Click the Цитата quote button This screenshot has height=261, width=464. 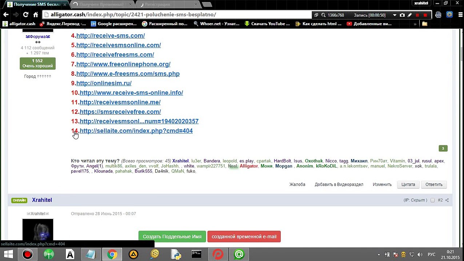click(408, 185)
